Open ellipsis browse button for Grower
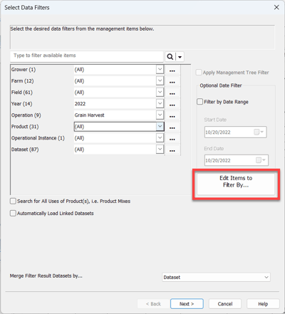Screen dimensions: 285x314 pyautogui.click(x=172, y=70)
